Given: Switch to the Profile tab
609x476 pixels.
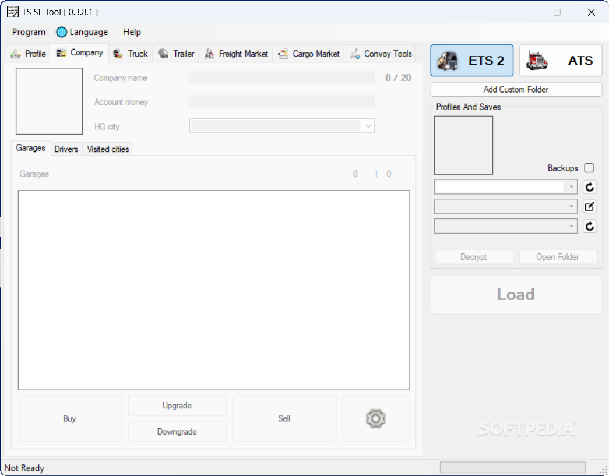Looking at the screenshot, I should (x=28, y=54).
